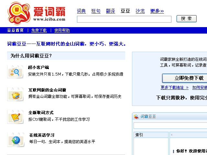Open the 词典 tab

coord(81,11)
